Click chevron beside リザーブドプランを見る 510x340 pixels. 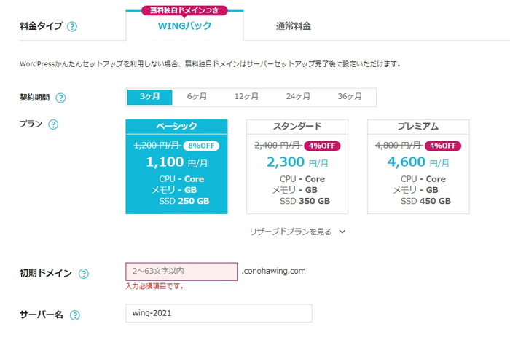pyautogui.click(x=342, y=232)
